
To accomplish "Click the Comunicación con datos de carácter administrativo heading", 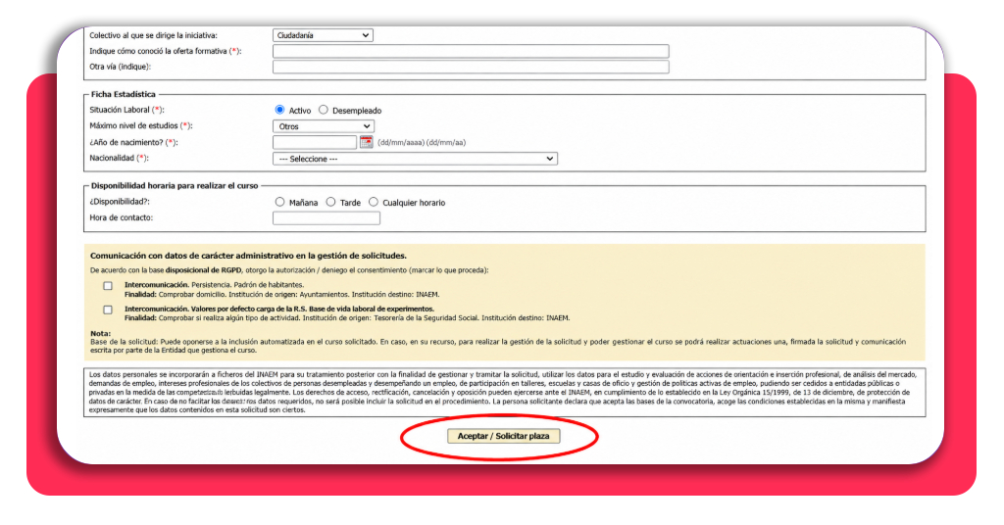I will (248, 256).
